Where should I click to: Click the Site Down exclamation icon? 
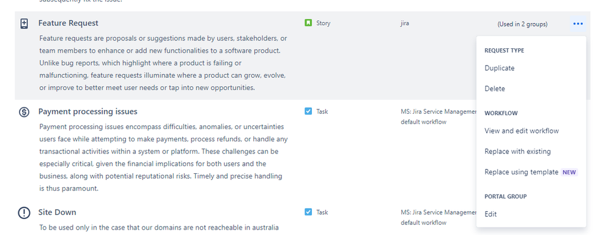pos(24,213)
